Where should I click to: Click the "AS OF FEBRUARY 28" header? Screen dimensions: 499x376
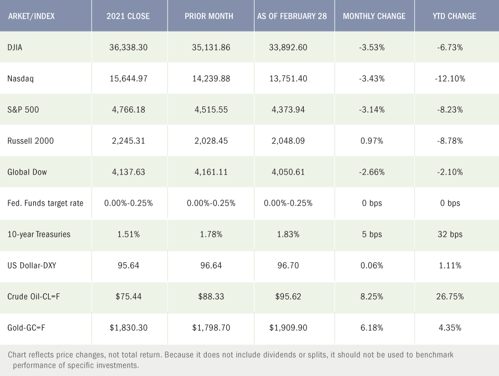[x=292, y=16]
